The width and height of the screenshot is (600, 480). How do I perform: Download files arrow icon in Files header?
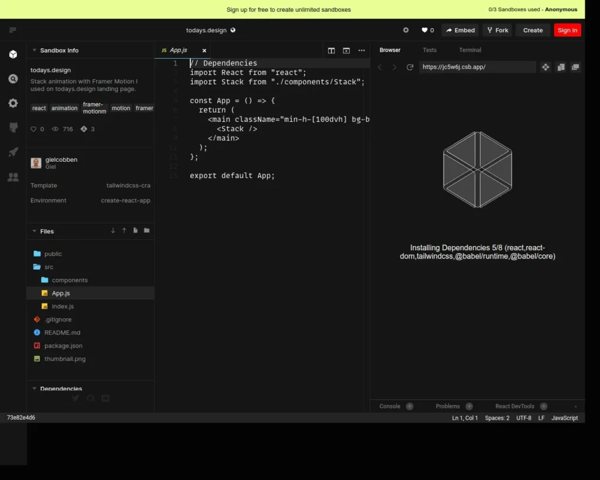113,230
